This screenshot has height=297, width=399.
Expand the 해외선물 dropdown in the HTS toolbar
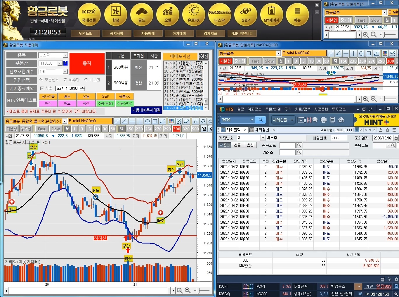[x=292, y=120]
